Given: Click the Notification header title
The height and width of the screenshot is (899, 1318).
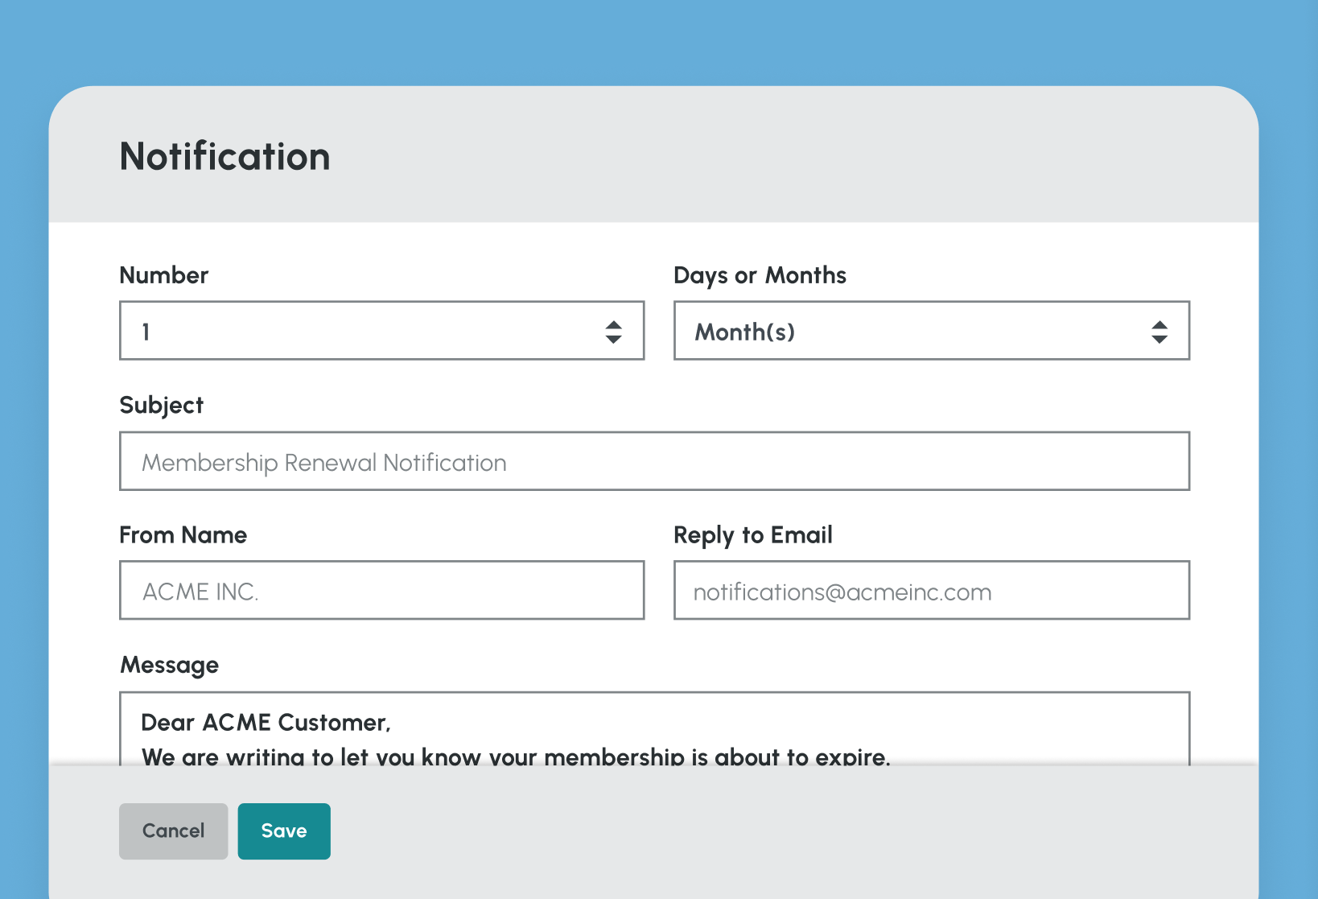Looking at the screenshot, I should [224, 156].
